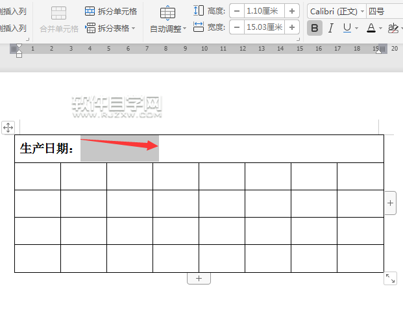Screen dimensions: 403x330
Task: Click the font size box showing 四号
Action: (384, 11)
